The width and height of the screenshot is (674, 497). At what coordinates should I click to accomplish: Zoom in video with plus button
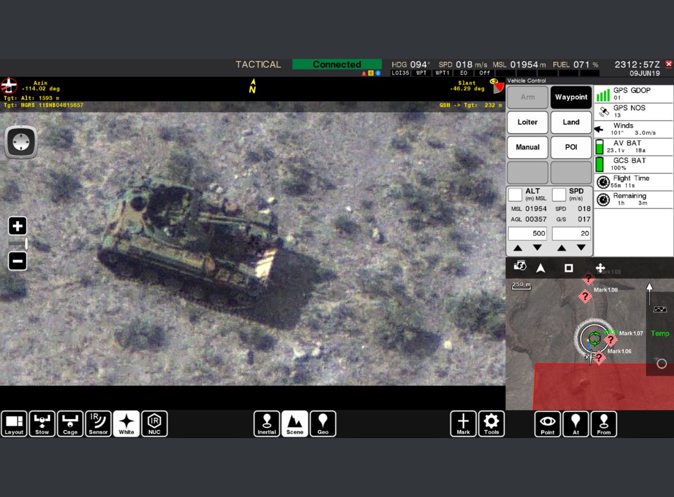click(x=17, y=226)
